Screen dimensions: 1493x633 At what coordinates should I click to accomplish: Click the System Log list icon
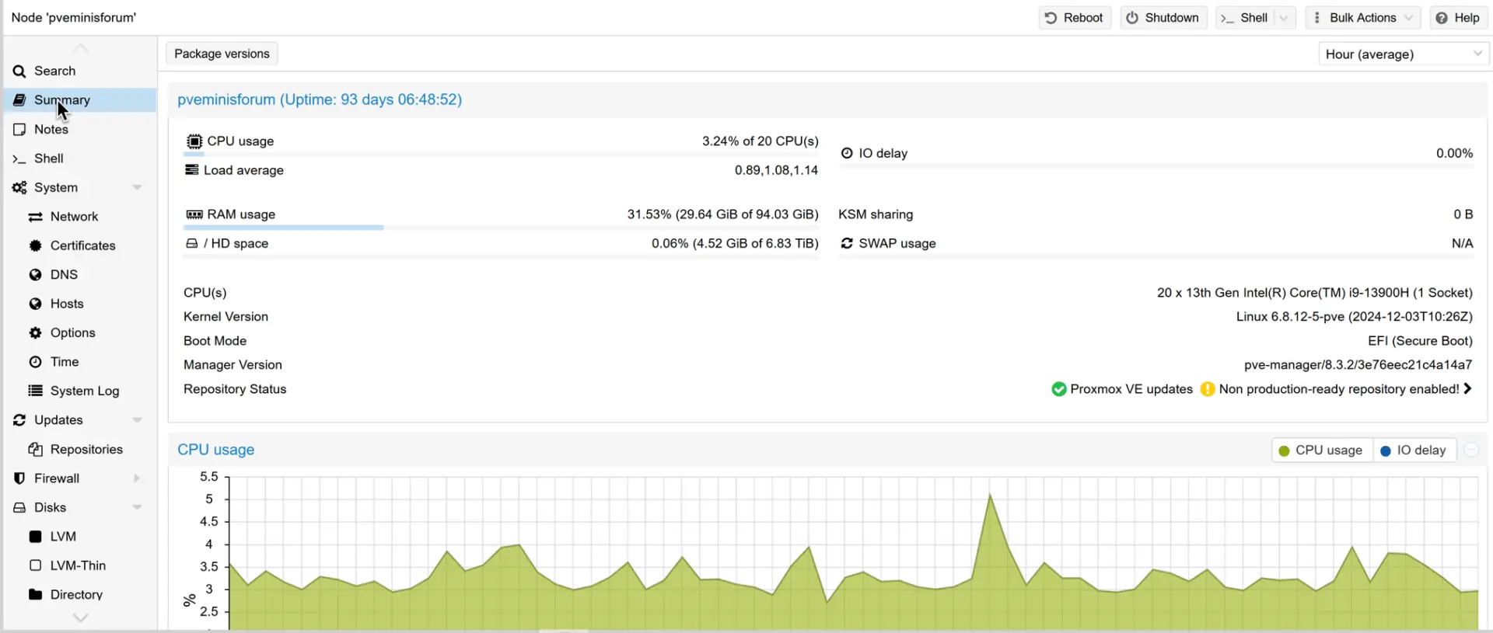(35, 391)
